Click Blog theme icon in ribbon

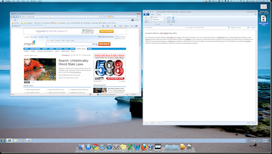click(x=169, y=19)
